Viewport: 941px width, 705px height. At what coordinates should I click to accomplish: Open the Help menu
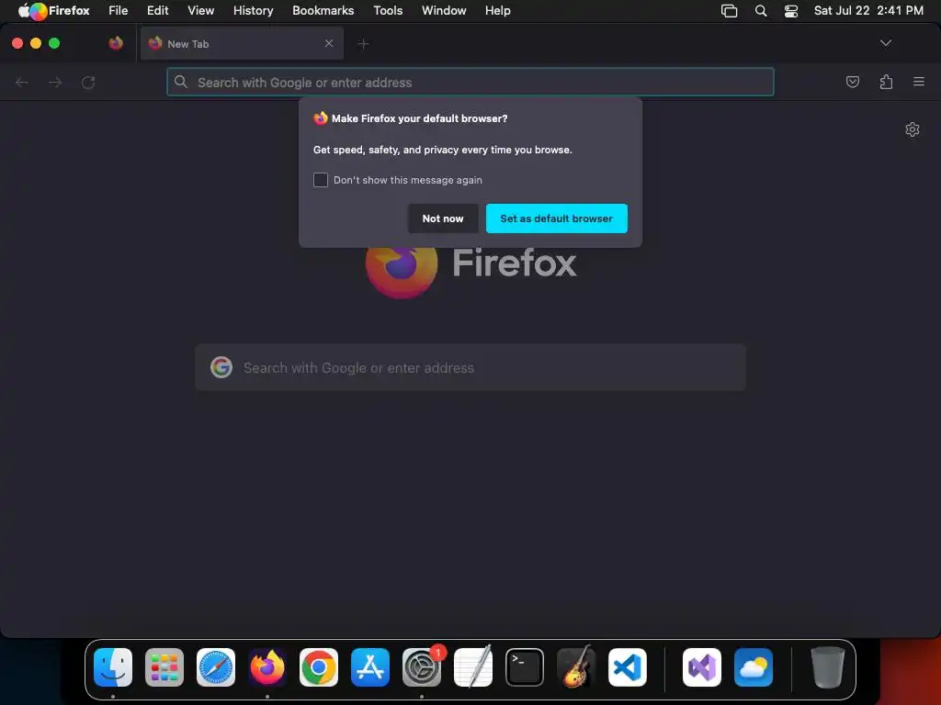497,10
